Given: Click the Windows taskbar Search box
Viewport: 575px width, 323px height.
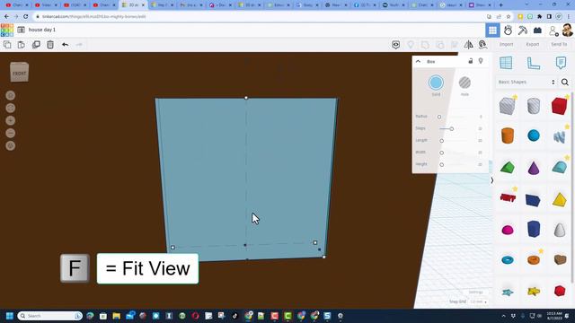Looking at the screenshot, I should pos(49,316).
